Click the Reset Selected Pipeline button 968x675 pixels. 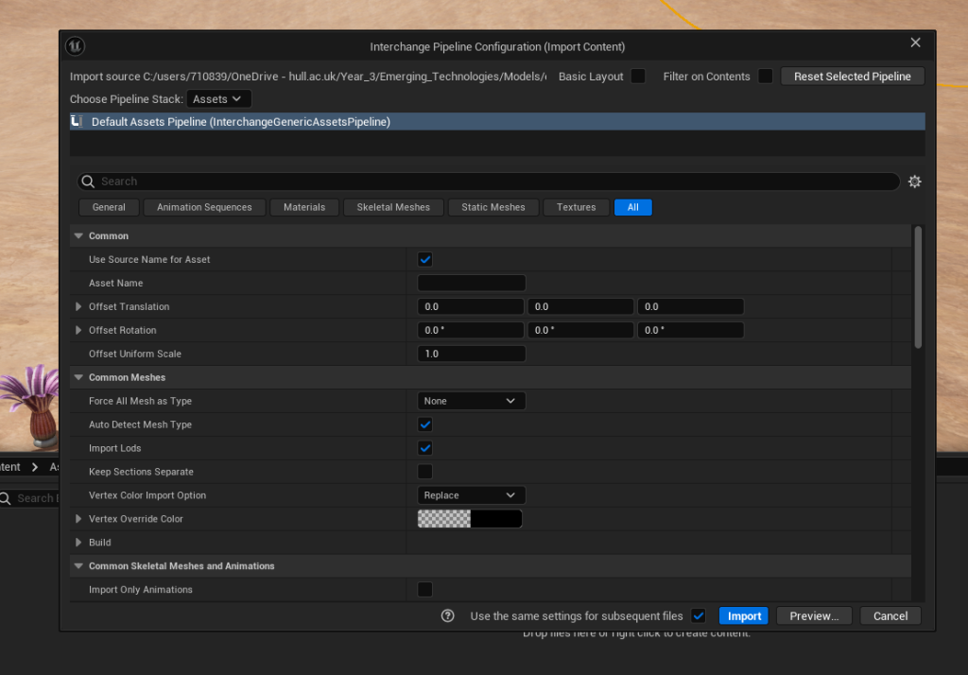852,77
